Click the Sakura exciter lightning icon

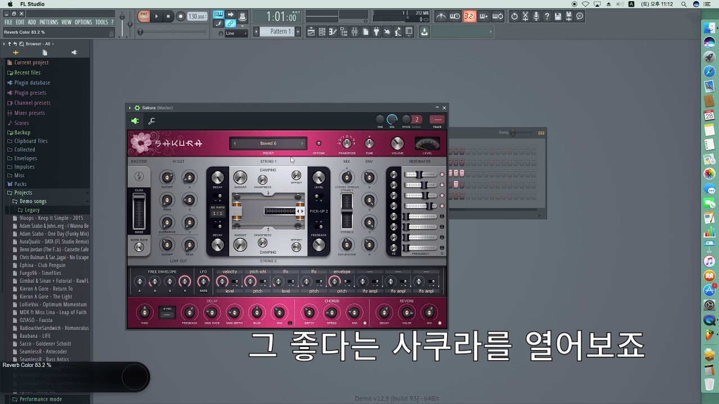[138, 177]
